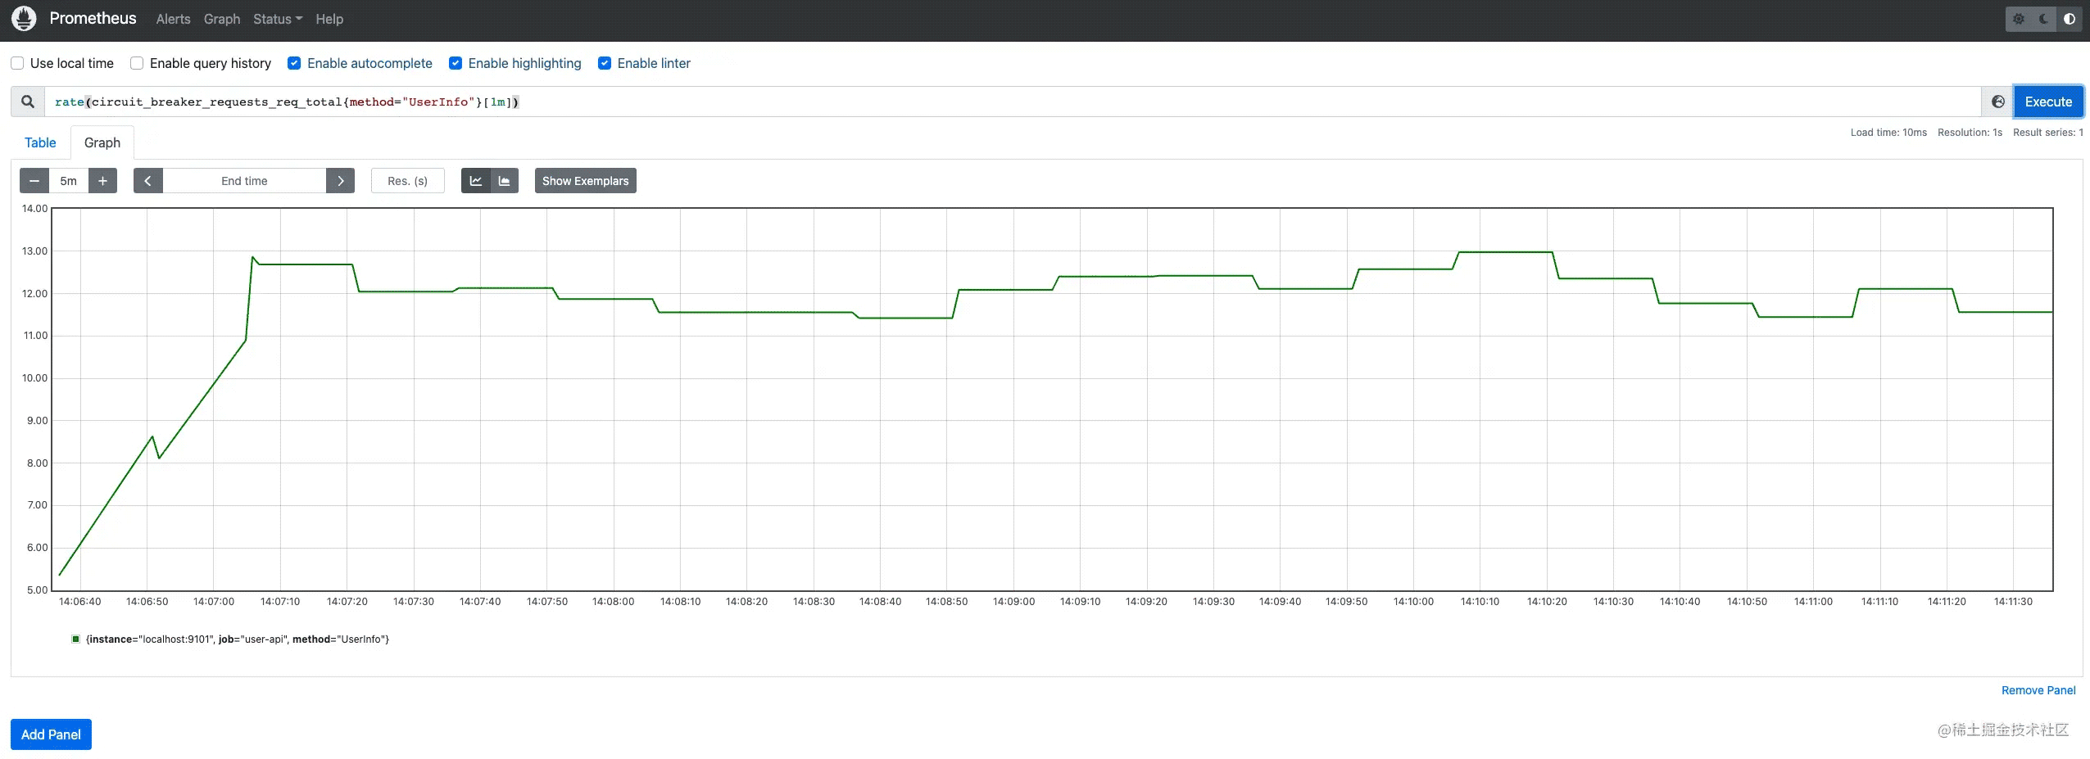Screen dimensions: 2090x759
Task: Disable the Enable autocomplete checkbox
Action: point(294,63)
